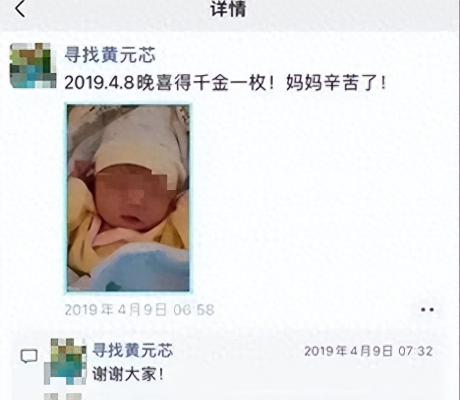
Task: Tap the comment speech bubble icon
Action: [x=29, y=357]
